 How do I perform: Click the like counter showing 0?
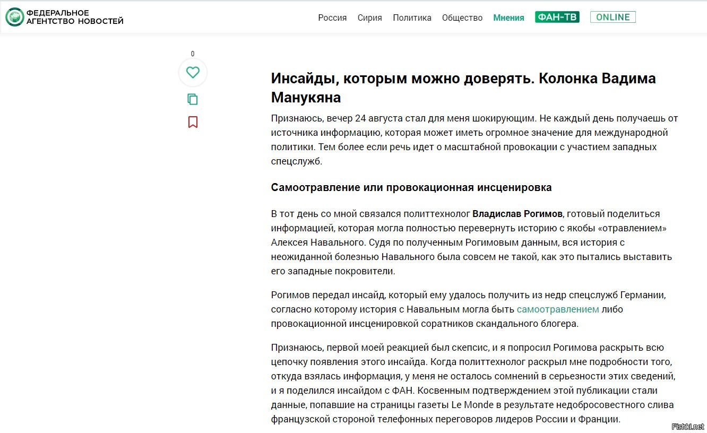point(193,54)
